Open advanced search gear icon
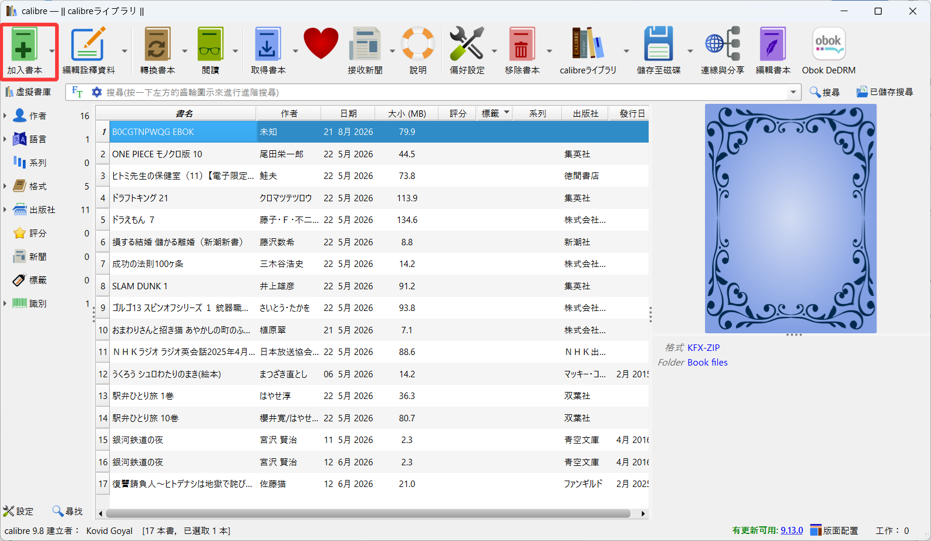The height and width of the screenshot is (541, 931). 97,92
